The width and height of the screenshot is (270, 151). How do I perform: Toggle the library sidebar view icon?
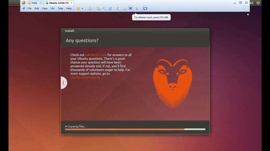click(x=119, y=8)
